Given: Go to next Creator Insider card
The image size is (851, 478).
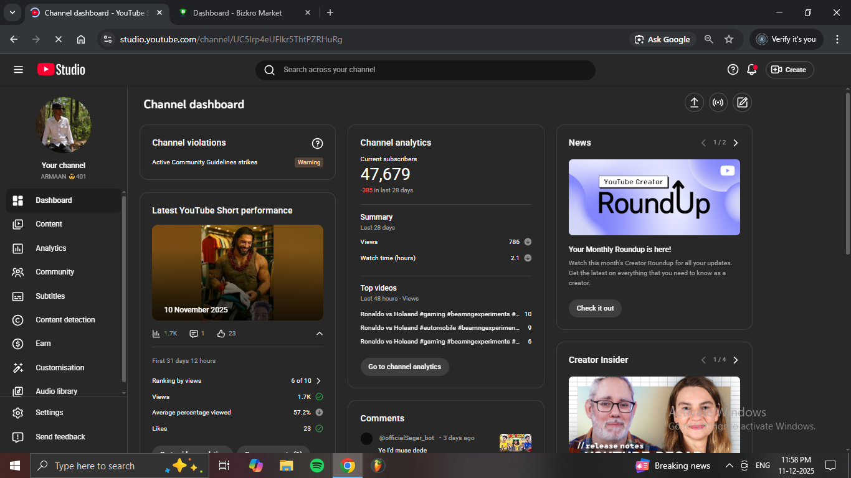Looking at the screenshot, I should (736, 360).
